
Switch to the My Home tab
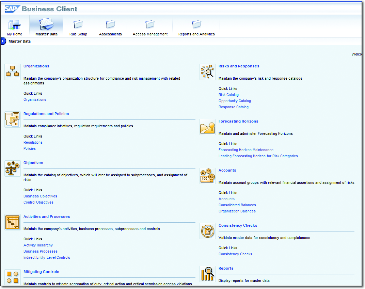tap(15, 27)
